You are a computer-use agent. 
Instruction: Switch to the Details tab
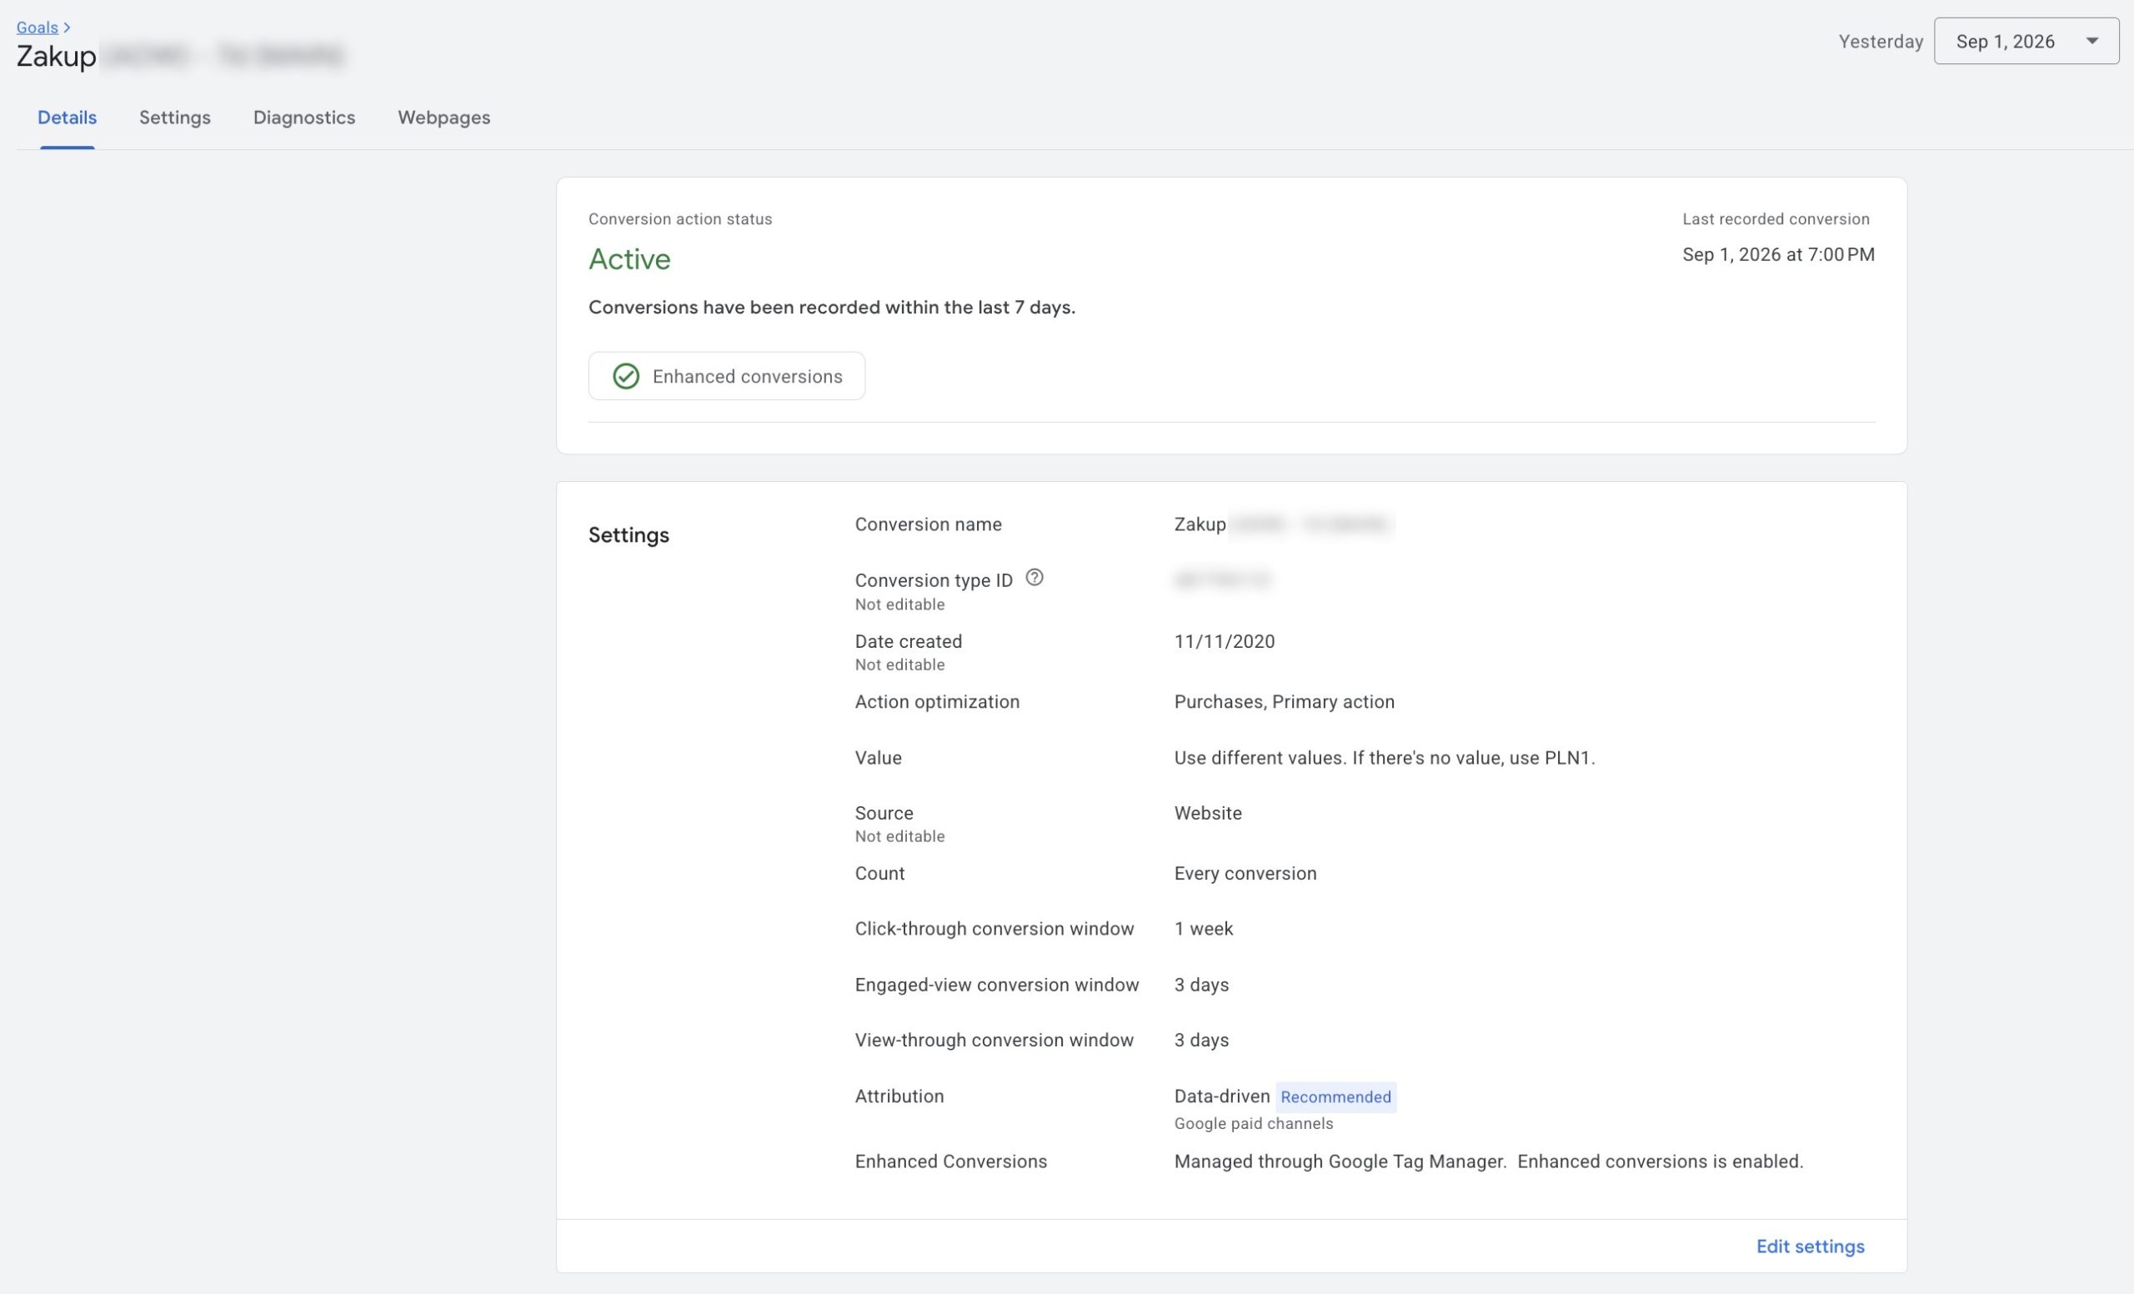(67, 118)
